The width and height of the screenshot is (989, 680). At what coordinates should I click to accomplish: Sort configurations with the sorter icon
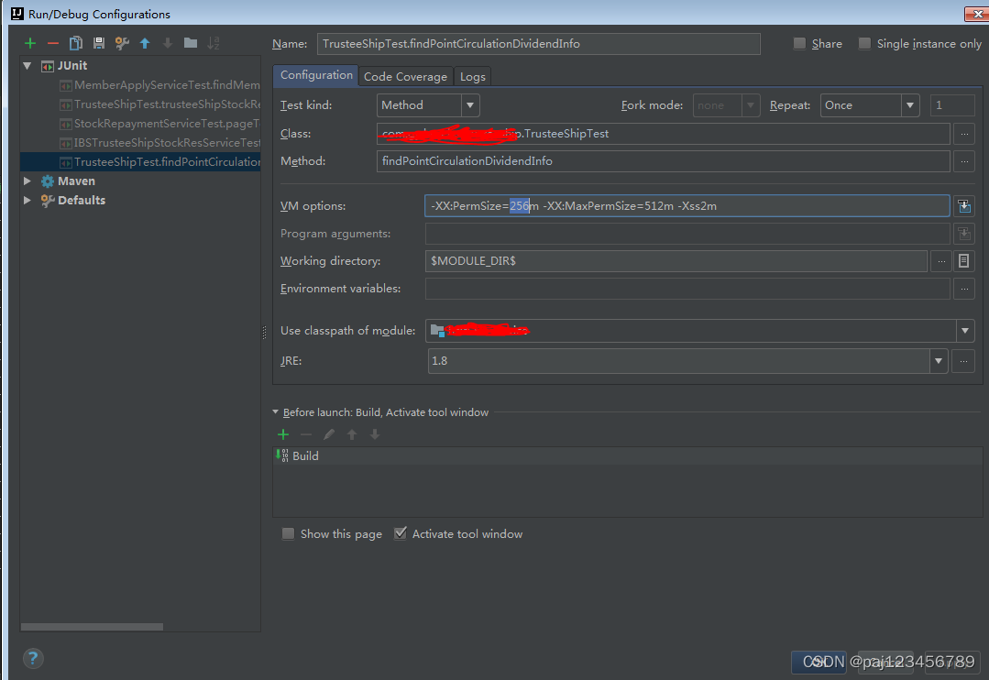pyautogui.click(x=213, y=43)
